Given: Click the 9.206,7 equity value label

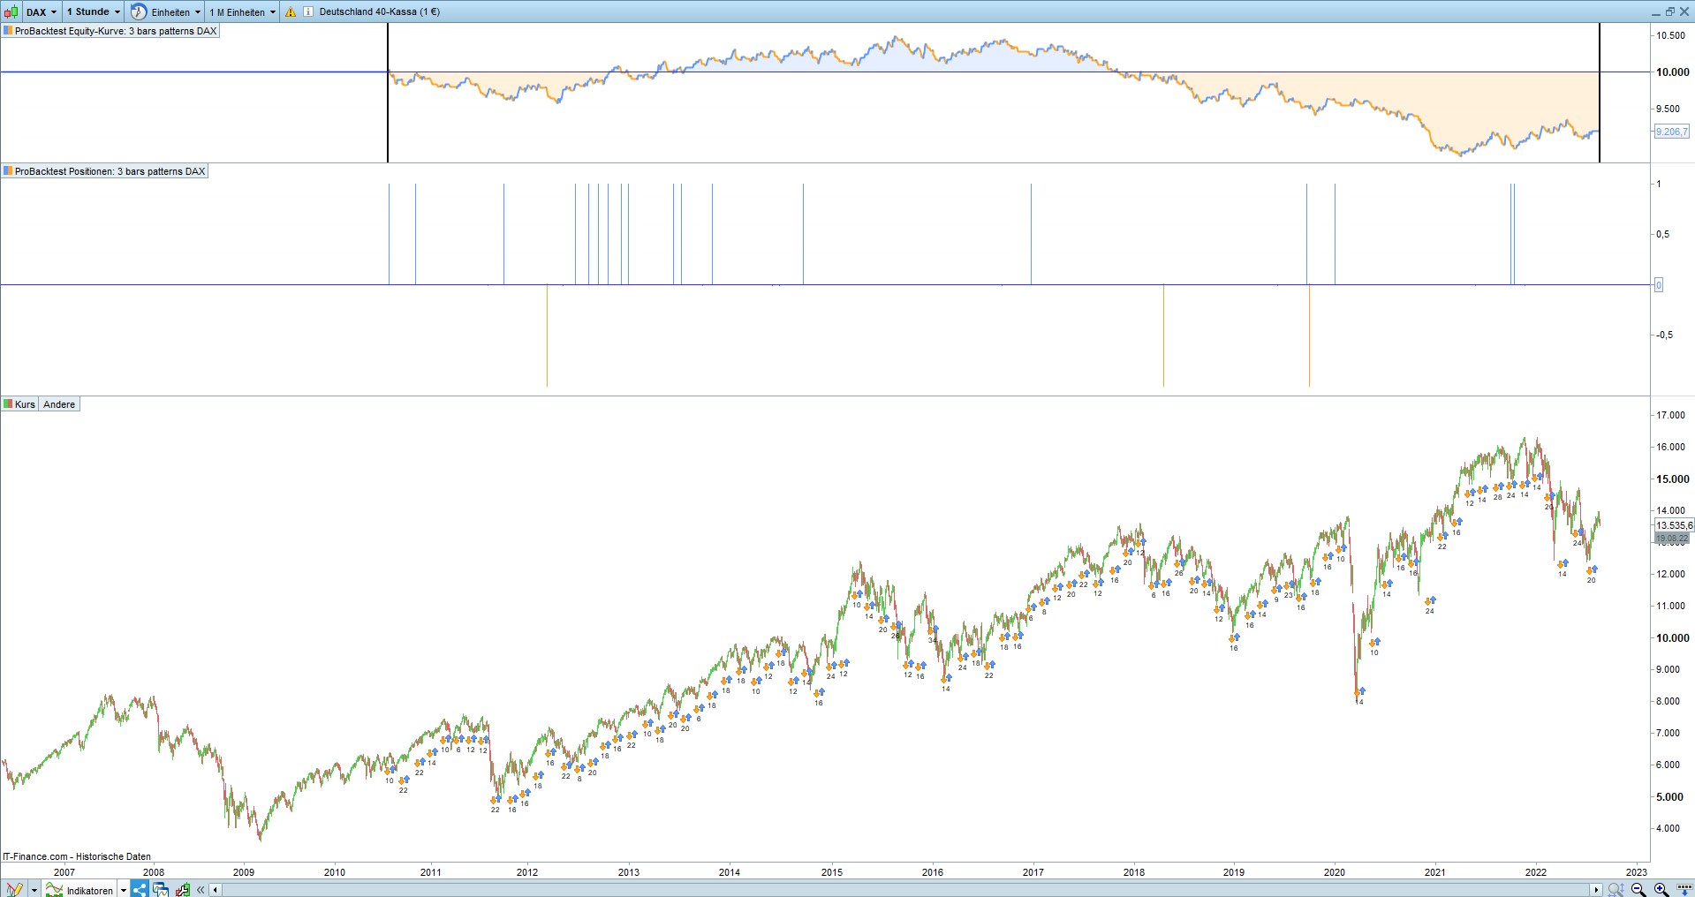Looking at the screenshot, I should click(1671, 132).
